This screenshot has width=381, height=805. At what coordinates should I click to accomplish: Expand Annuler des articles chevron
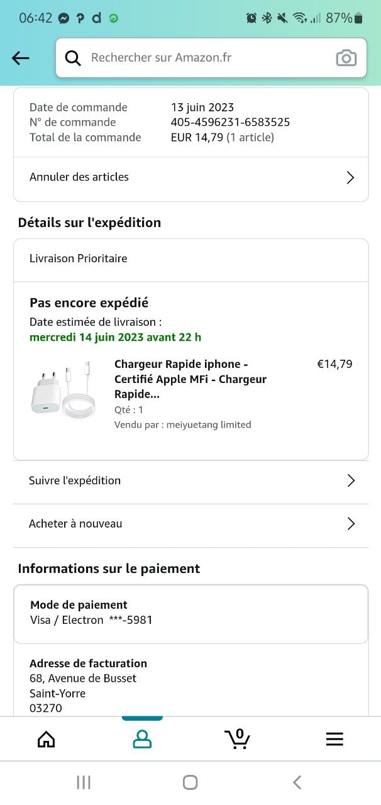[351, 178]
